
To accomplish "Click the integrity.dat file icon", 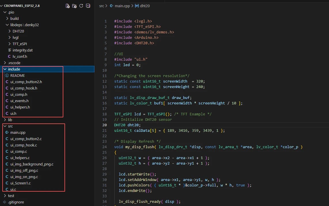I will tap(10, 50).
